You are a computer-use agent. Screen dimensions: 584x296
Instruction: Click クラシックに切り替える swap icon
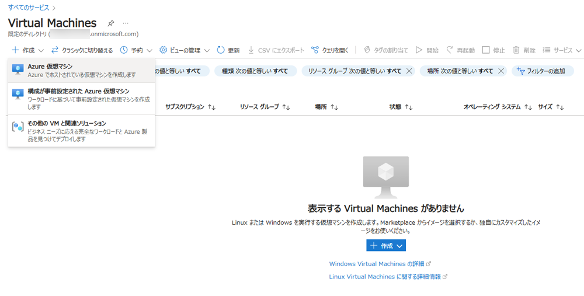55,50
